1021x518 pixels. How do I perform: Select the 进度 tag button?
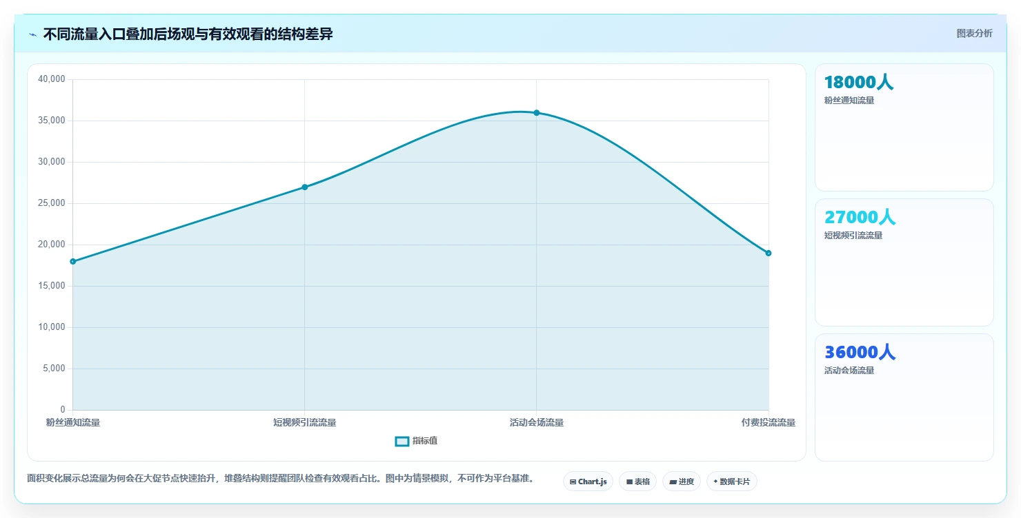coord(681,481)
